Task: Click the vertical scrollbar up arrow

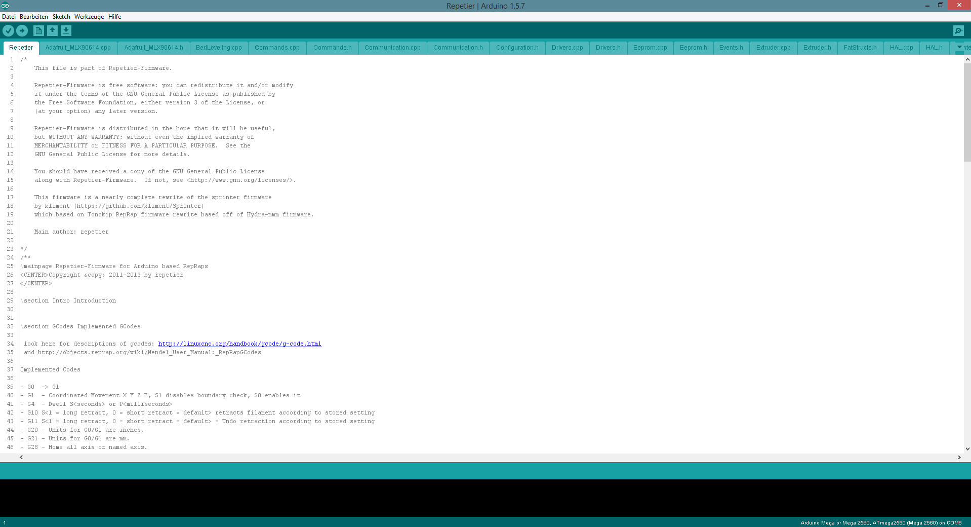Action: tap(967, 59)
